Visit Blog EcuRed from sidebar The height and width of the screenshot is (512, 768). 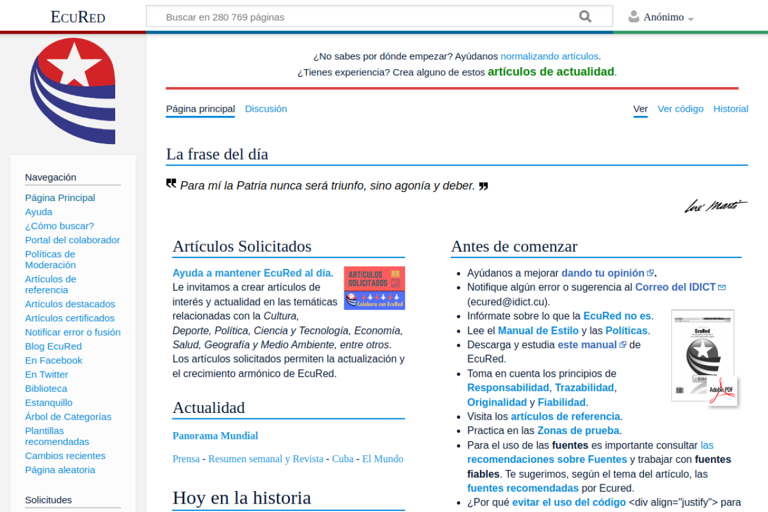click(x=53, y=346)
